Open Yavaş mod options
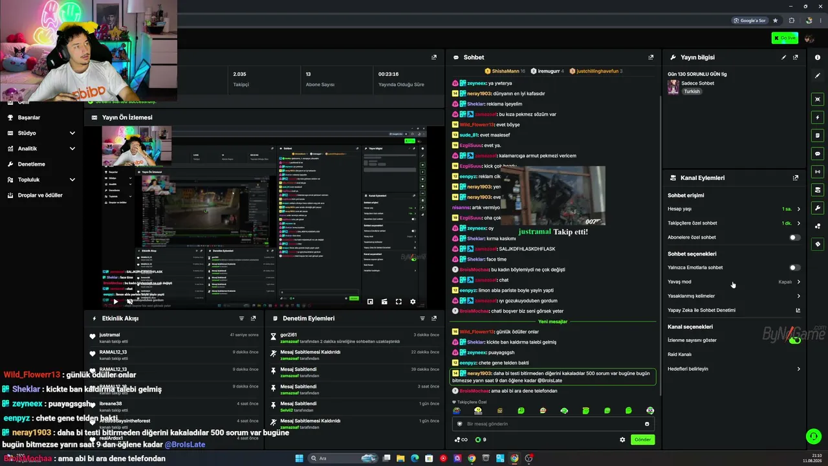This screenshot has height=466, width=828. (734, 282)
